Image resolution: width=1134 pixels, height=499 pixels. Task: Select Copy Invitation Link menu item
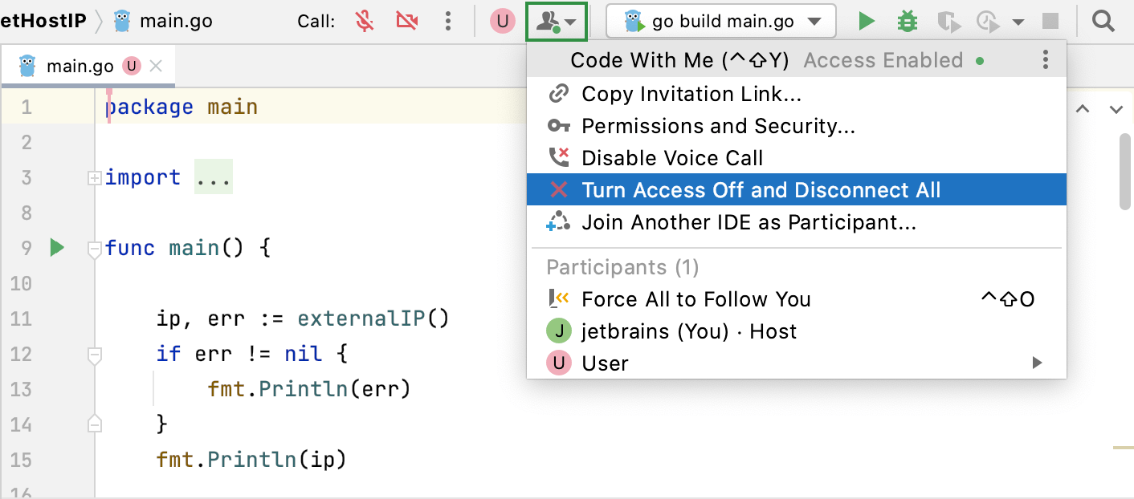point(691,94)
